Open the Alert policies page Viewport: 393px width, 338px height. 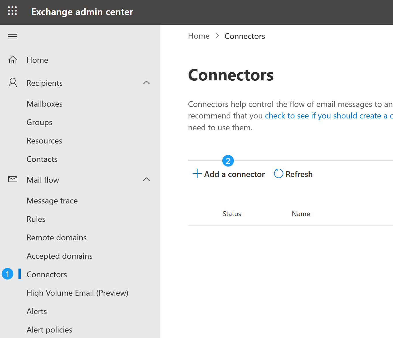[49, 329]
